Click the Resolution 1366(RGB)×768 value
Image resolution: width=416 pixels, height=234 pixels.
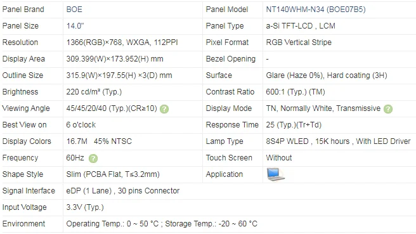tap(122, 42)
